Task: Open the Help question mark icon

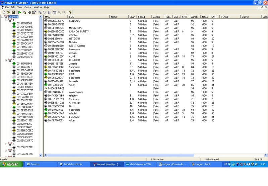Action: [70, 12]
